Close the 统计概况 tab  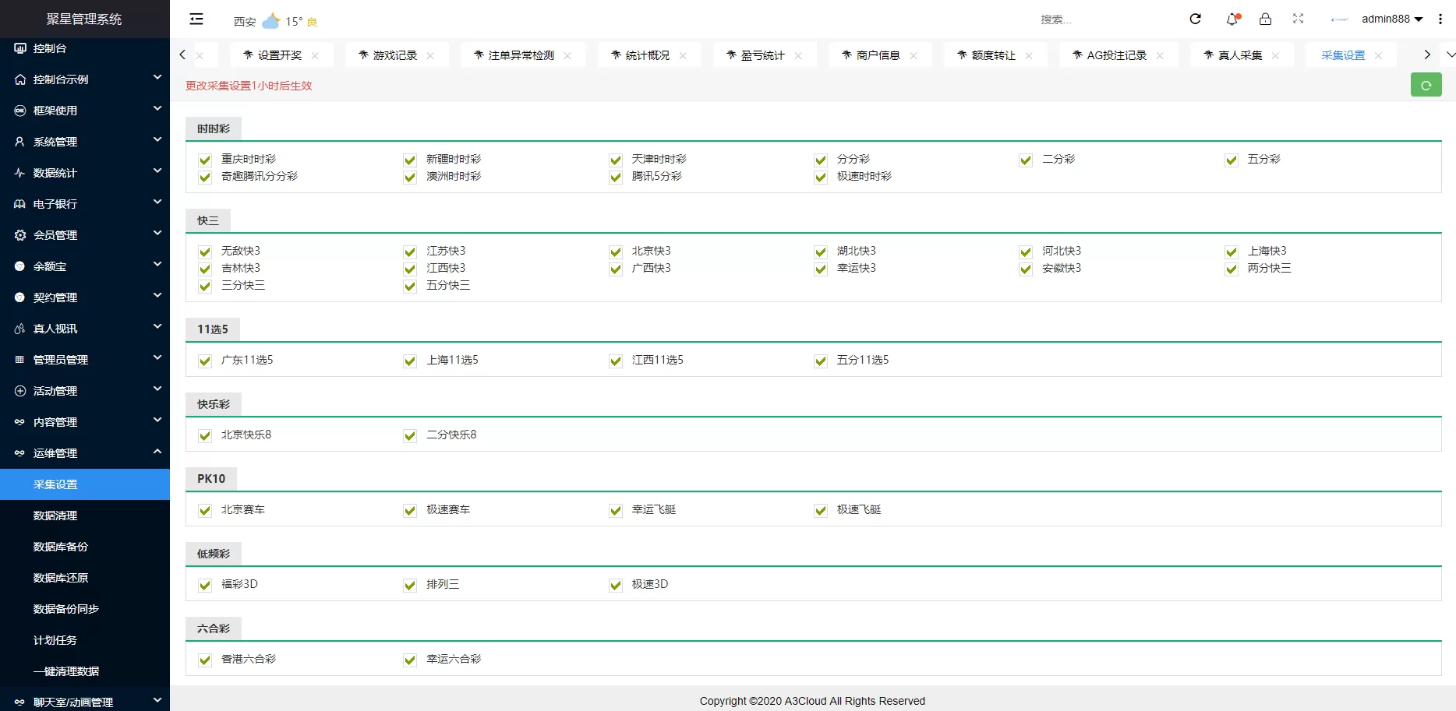pyautogui.click(x=683, y=55)
